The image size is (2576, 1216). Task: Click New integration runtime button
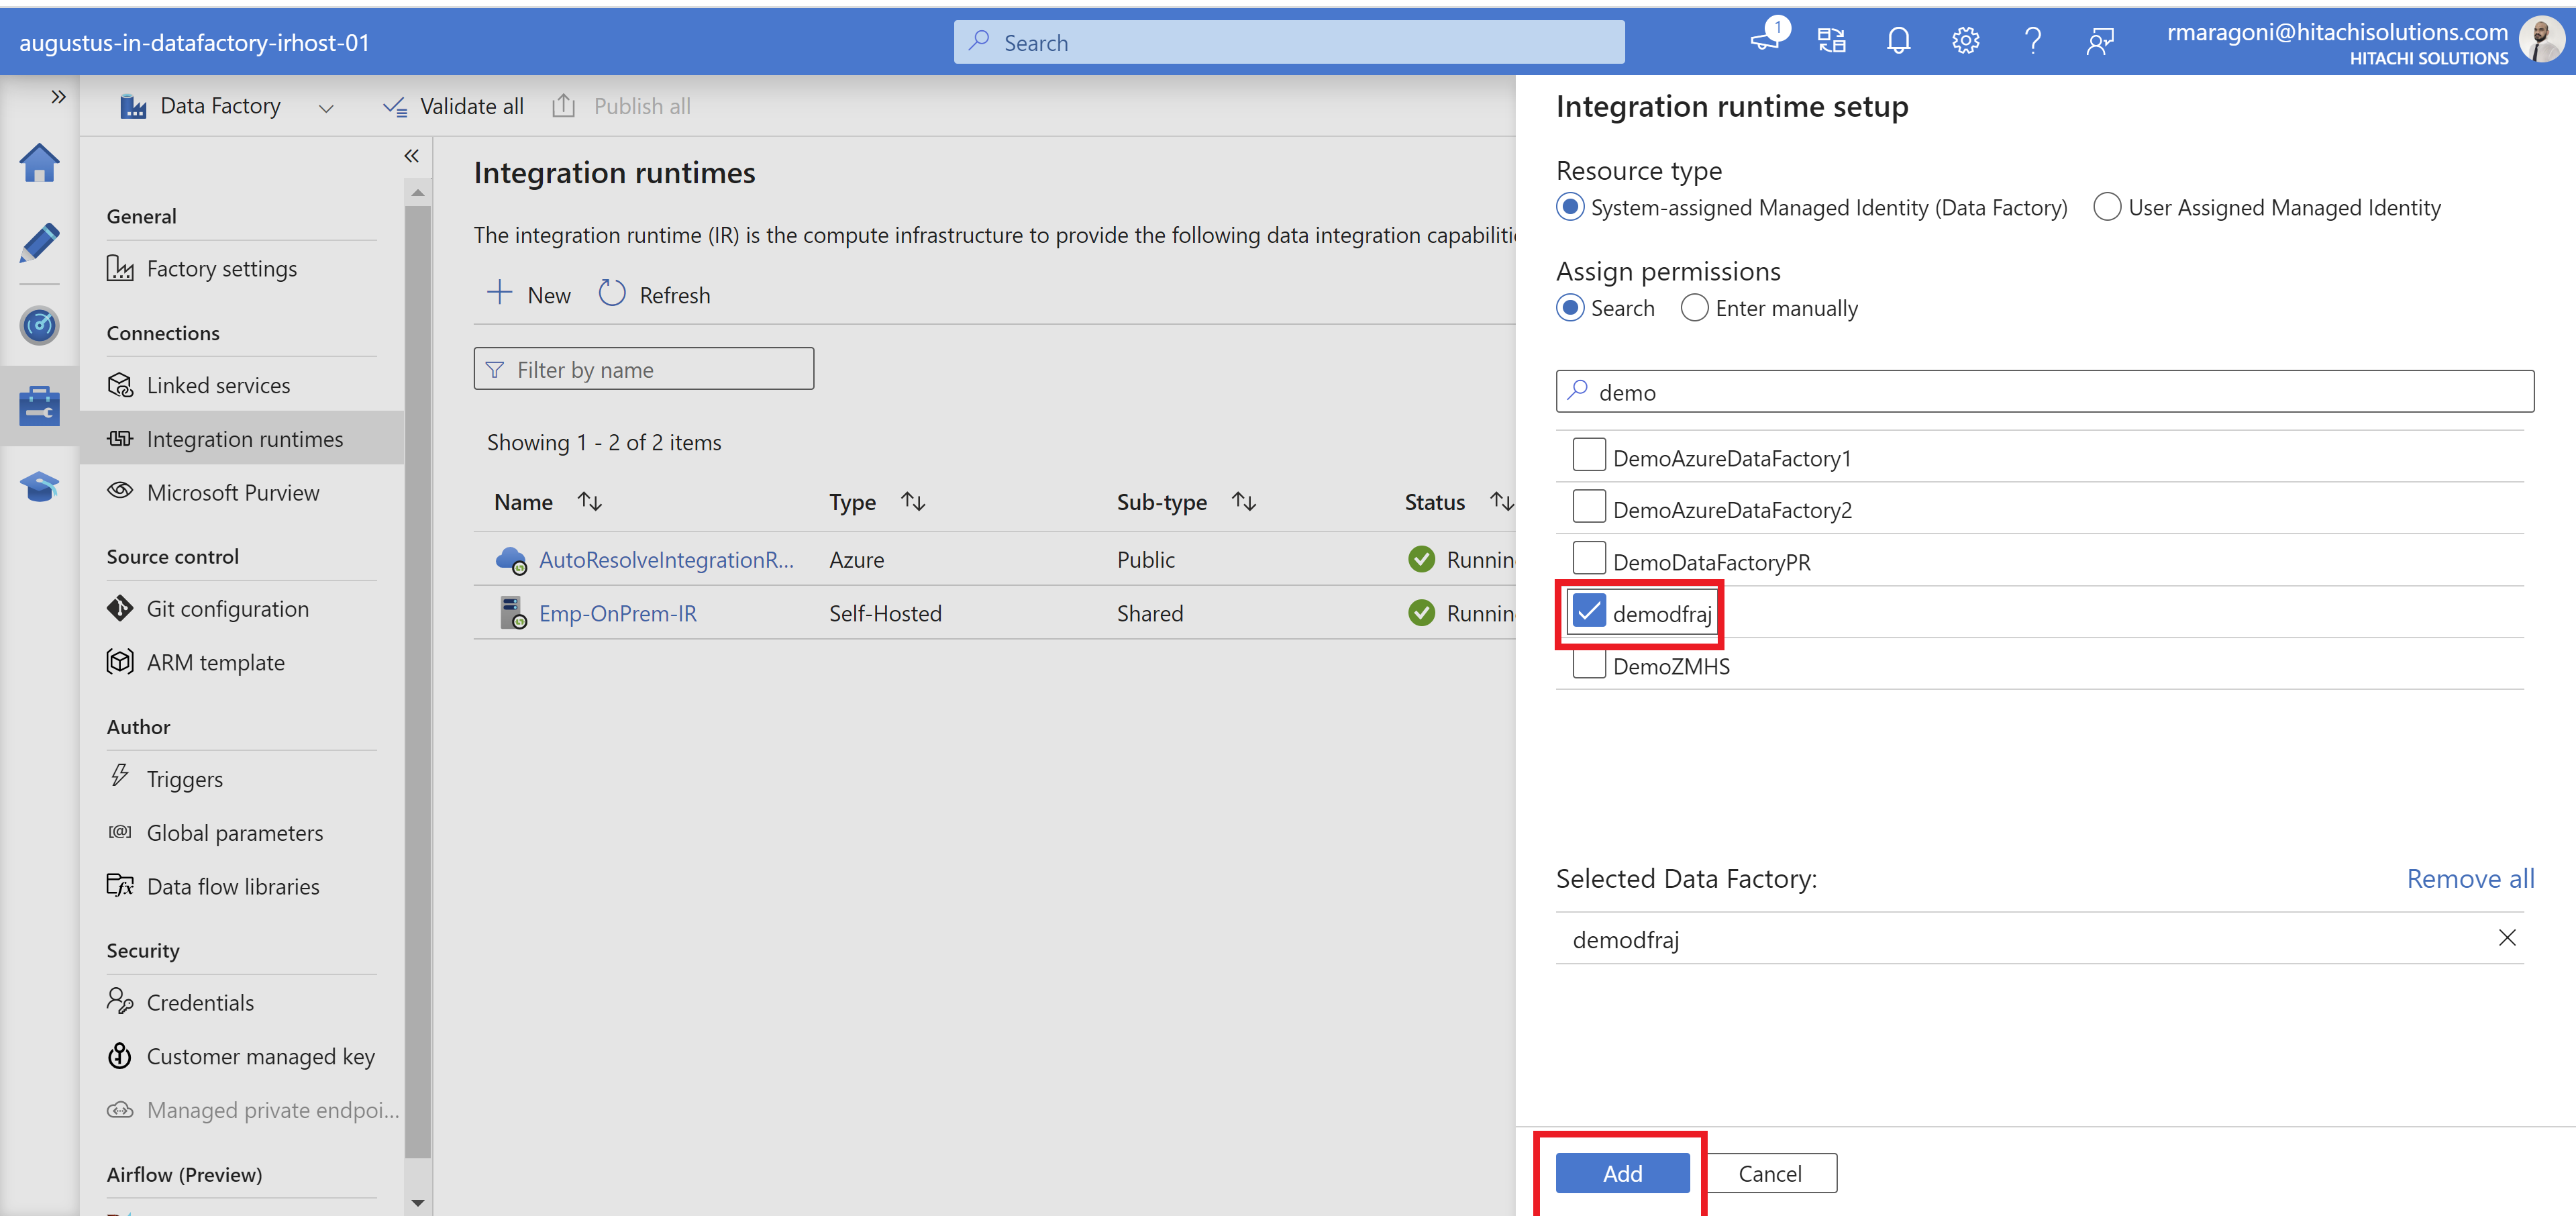[528, 295]
